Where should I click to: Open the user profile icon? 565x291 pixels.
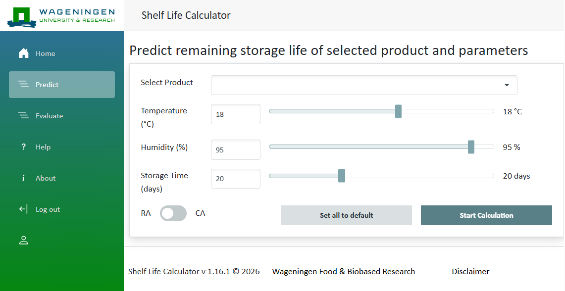click(23, 241)
